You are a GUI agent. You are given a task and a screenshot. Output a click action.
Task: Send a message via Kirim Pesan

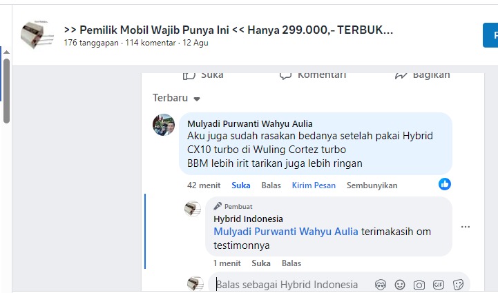coord(314,185)
